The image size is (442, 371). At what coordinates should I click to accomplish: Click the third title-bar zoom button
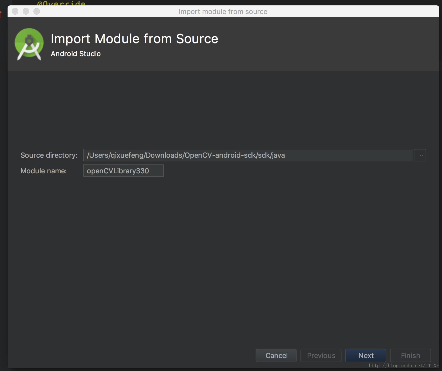[37, 11]
